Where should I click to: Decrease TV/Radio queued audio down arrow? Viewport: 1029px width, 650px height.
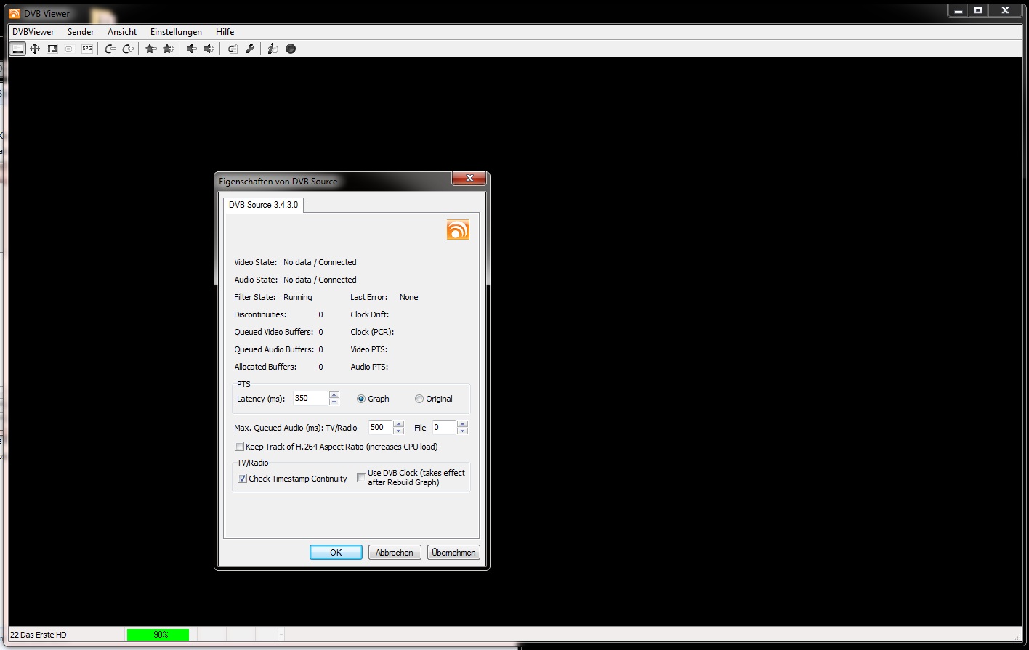pos(398,431)
